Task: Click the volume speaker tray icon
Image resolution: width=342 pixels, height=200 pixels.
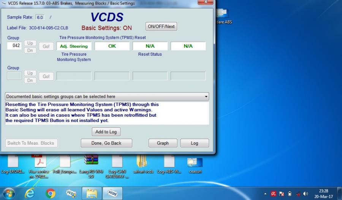Action: [x=305, y=194]
